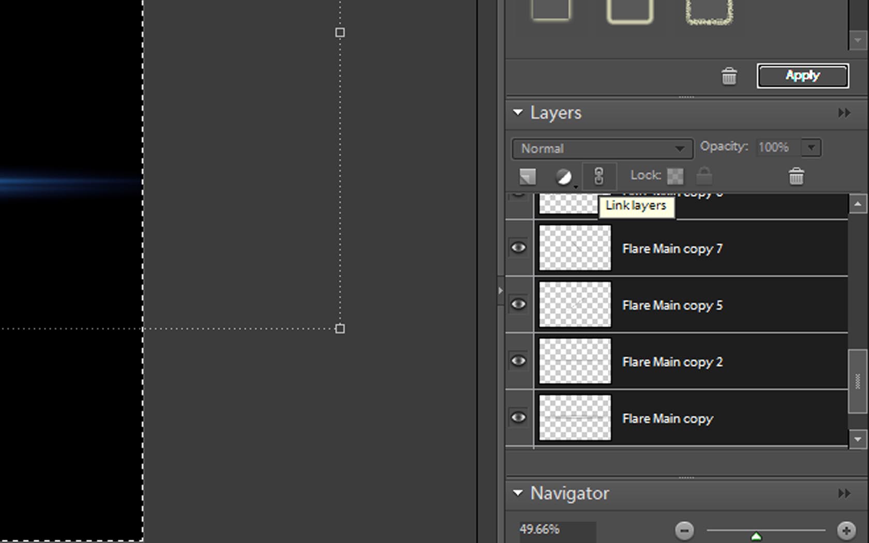Viewport: 869px width, 543px height.
Task: Click the 'Flare Main copy 7' layer name
Action: 672,249
